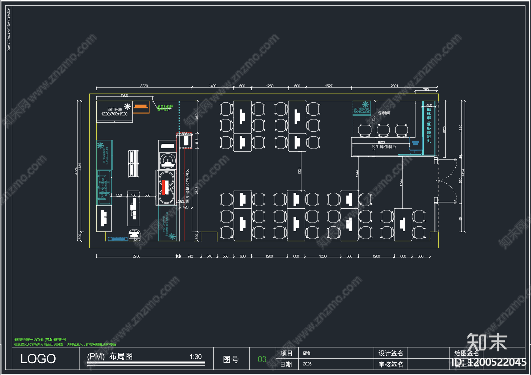This screenshot has height=375, width=531.
Task: Click the 店名 field value
Action: click(307, 353)
